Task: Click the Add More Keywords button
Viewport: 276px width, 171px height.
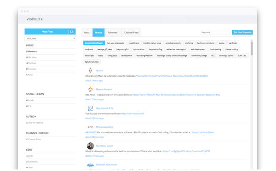Action: pyautogui.click(x=242, y=32)
